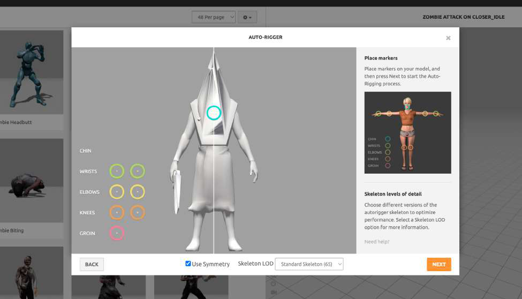Click the CHIN label
This screenshot has height=299, width=522.
[x=85, y=151]
